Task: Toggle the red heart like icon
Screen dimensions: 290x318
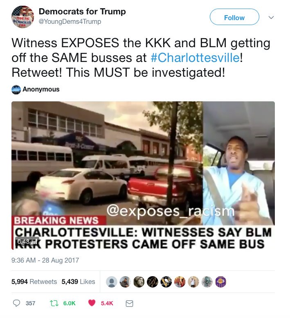Action: point(92,303)
